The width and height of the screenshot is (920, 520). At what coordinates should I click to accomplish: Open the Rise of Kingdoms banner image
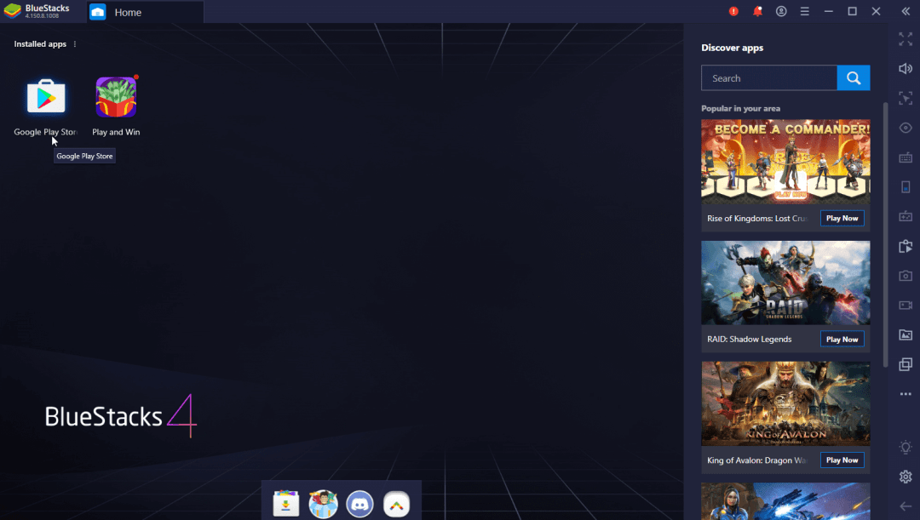tap(785, 162)
